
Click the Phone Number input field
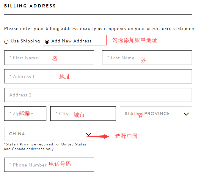pyautogui.click(x=49, y=165)
